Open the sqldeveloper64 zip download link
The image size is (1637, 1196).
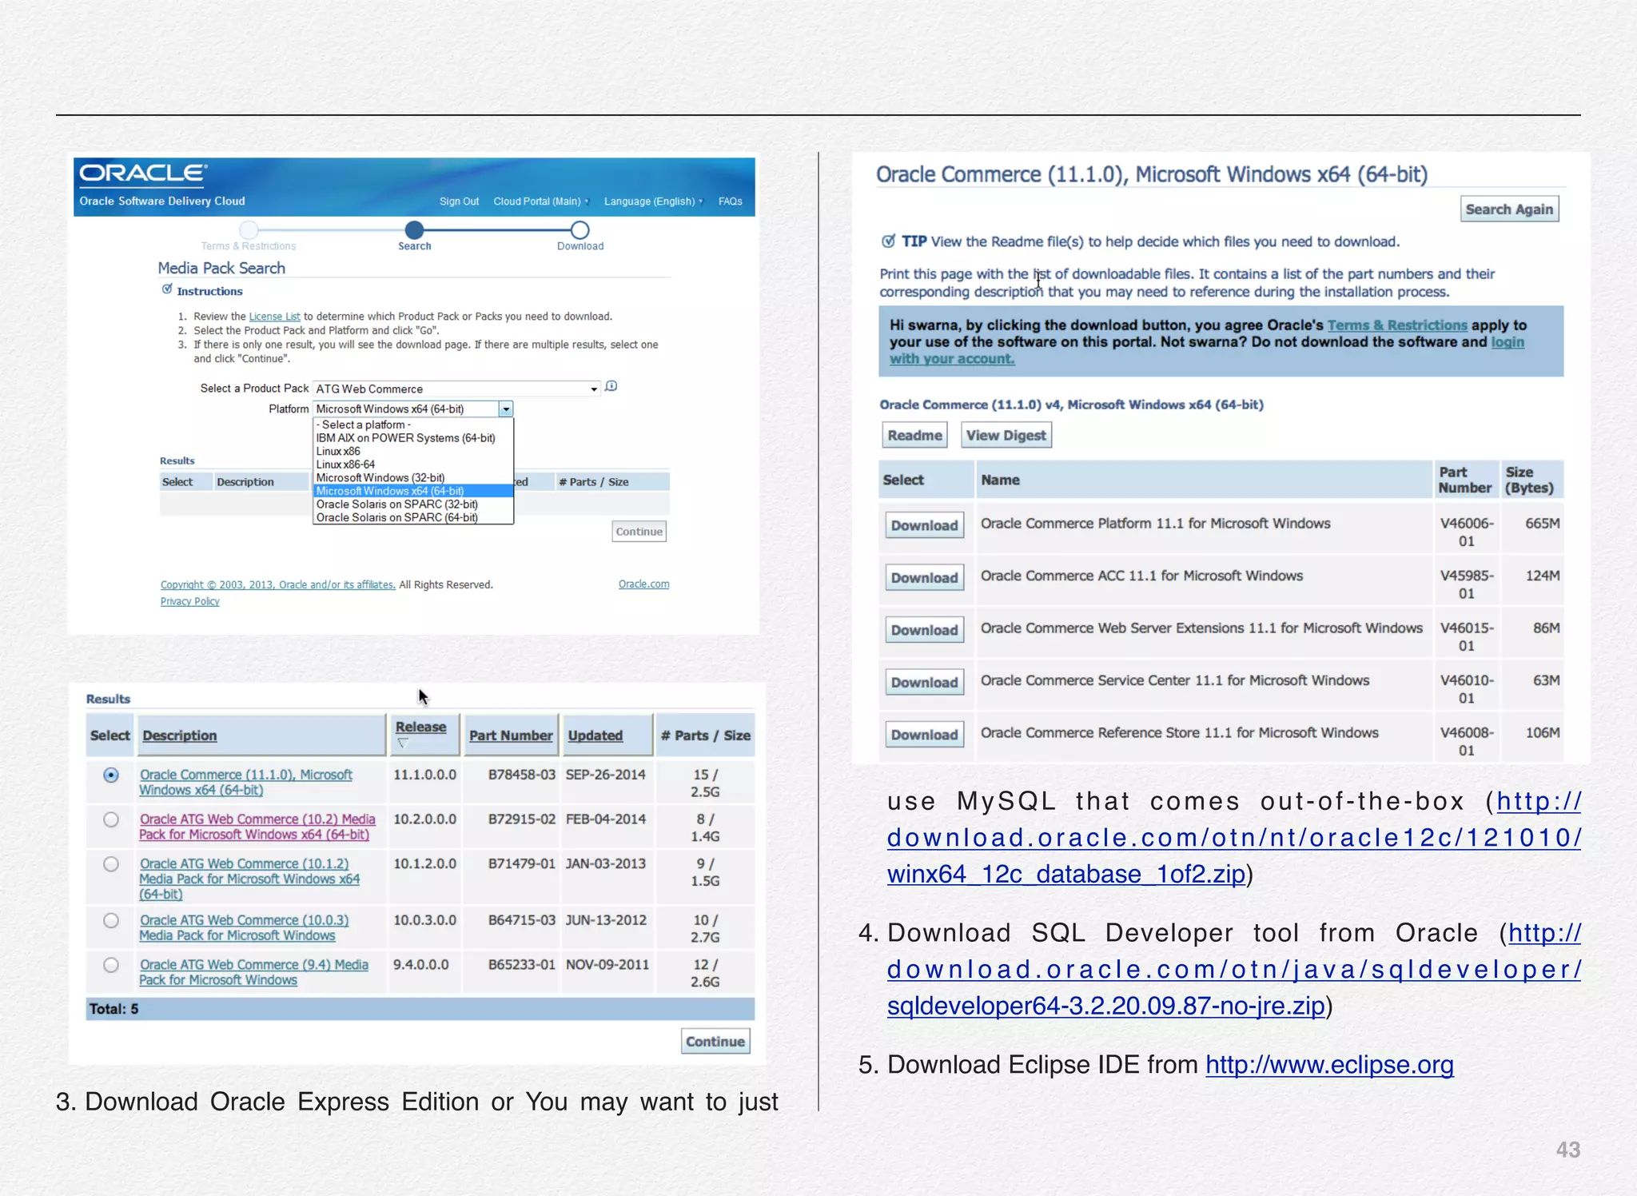(1233, 969)
